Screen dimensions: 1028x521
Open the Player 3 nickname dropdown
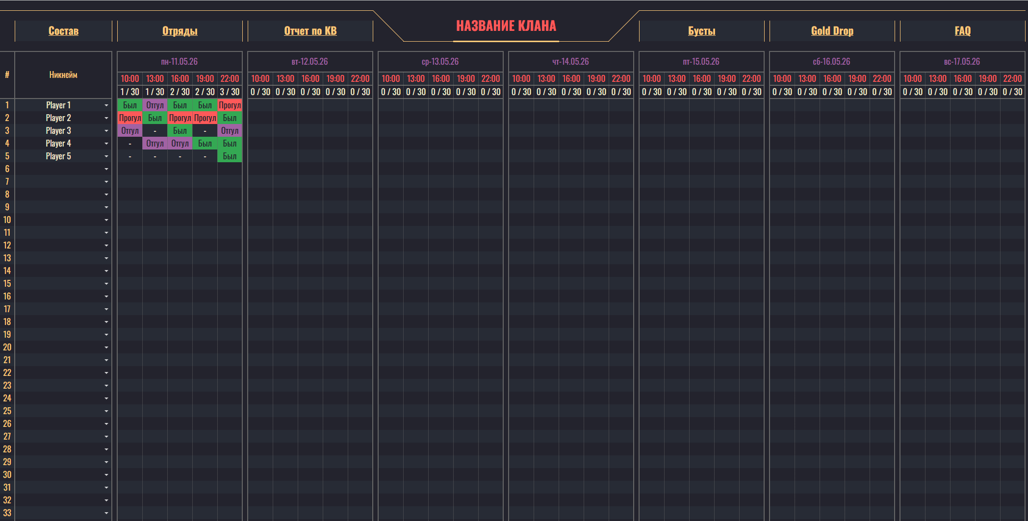point(106,131)
